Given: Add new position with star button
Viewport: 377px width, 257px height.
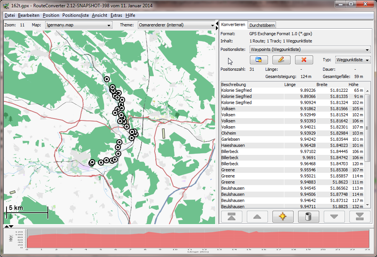Looking at the screenshot, I should point(283,216).
